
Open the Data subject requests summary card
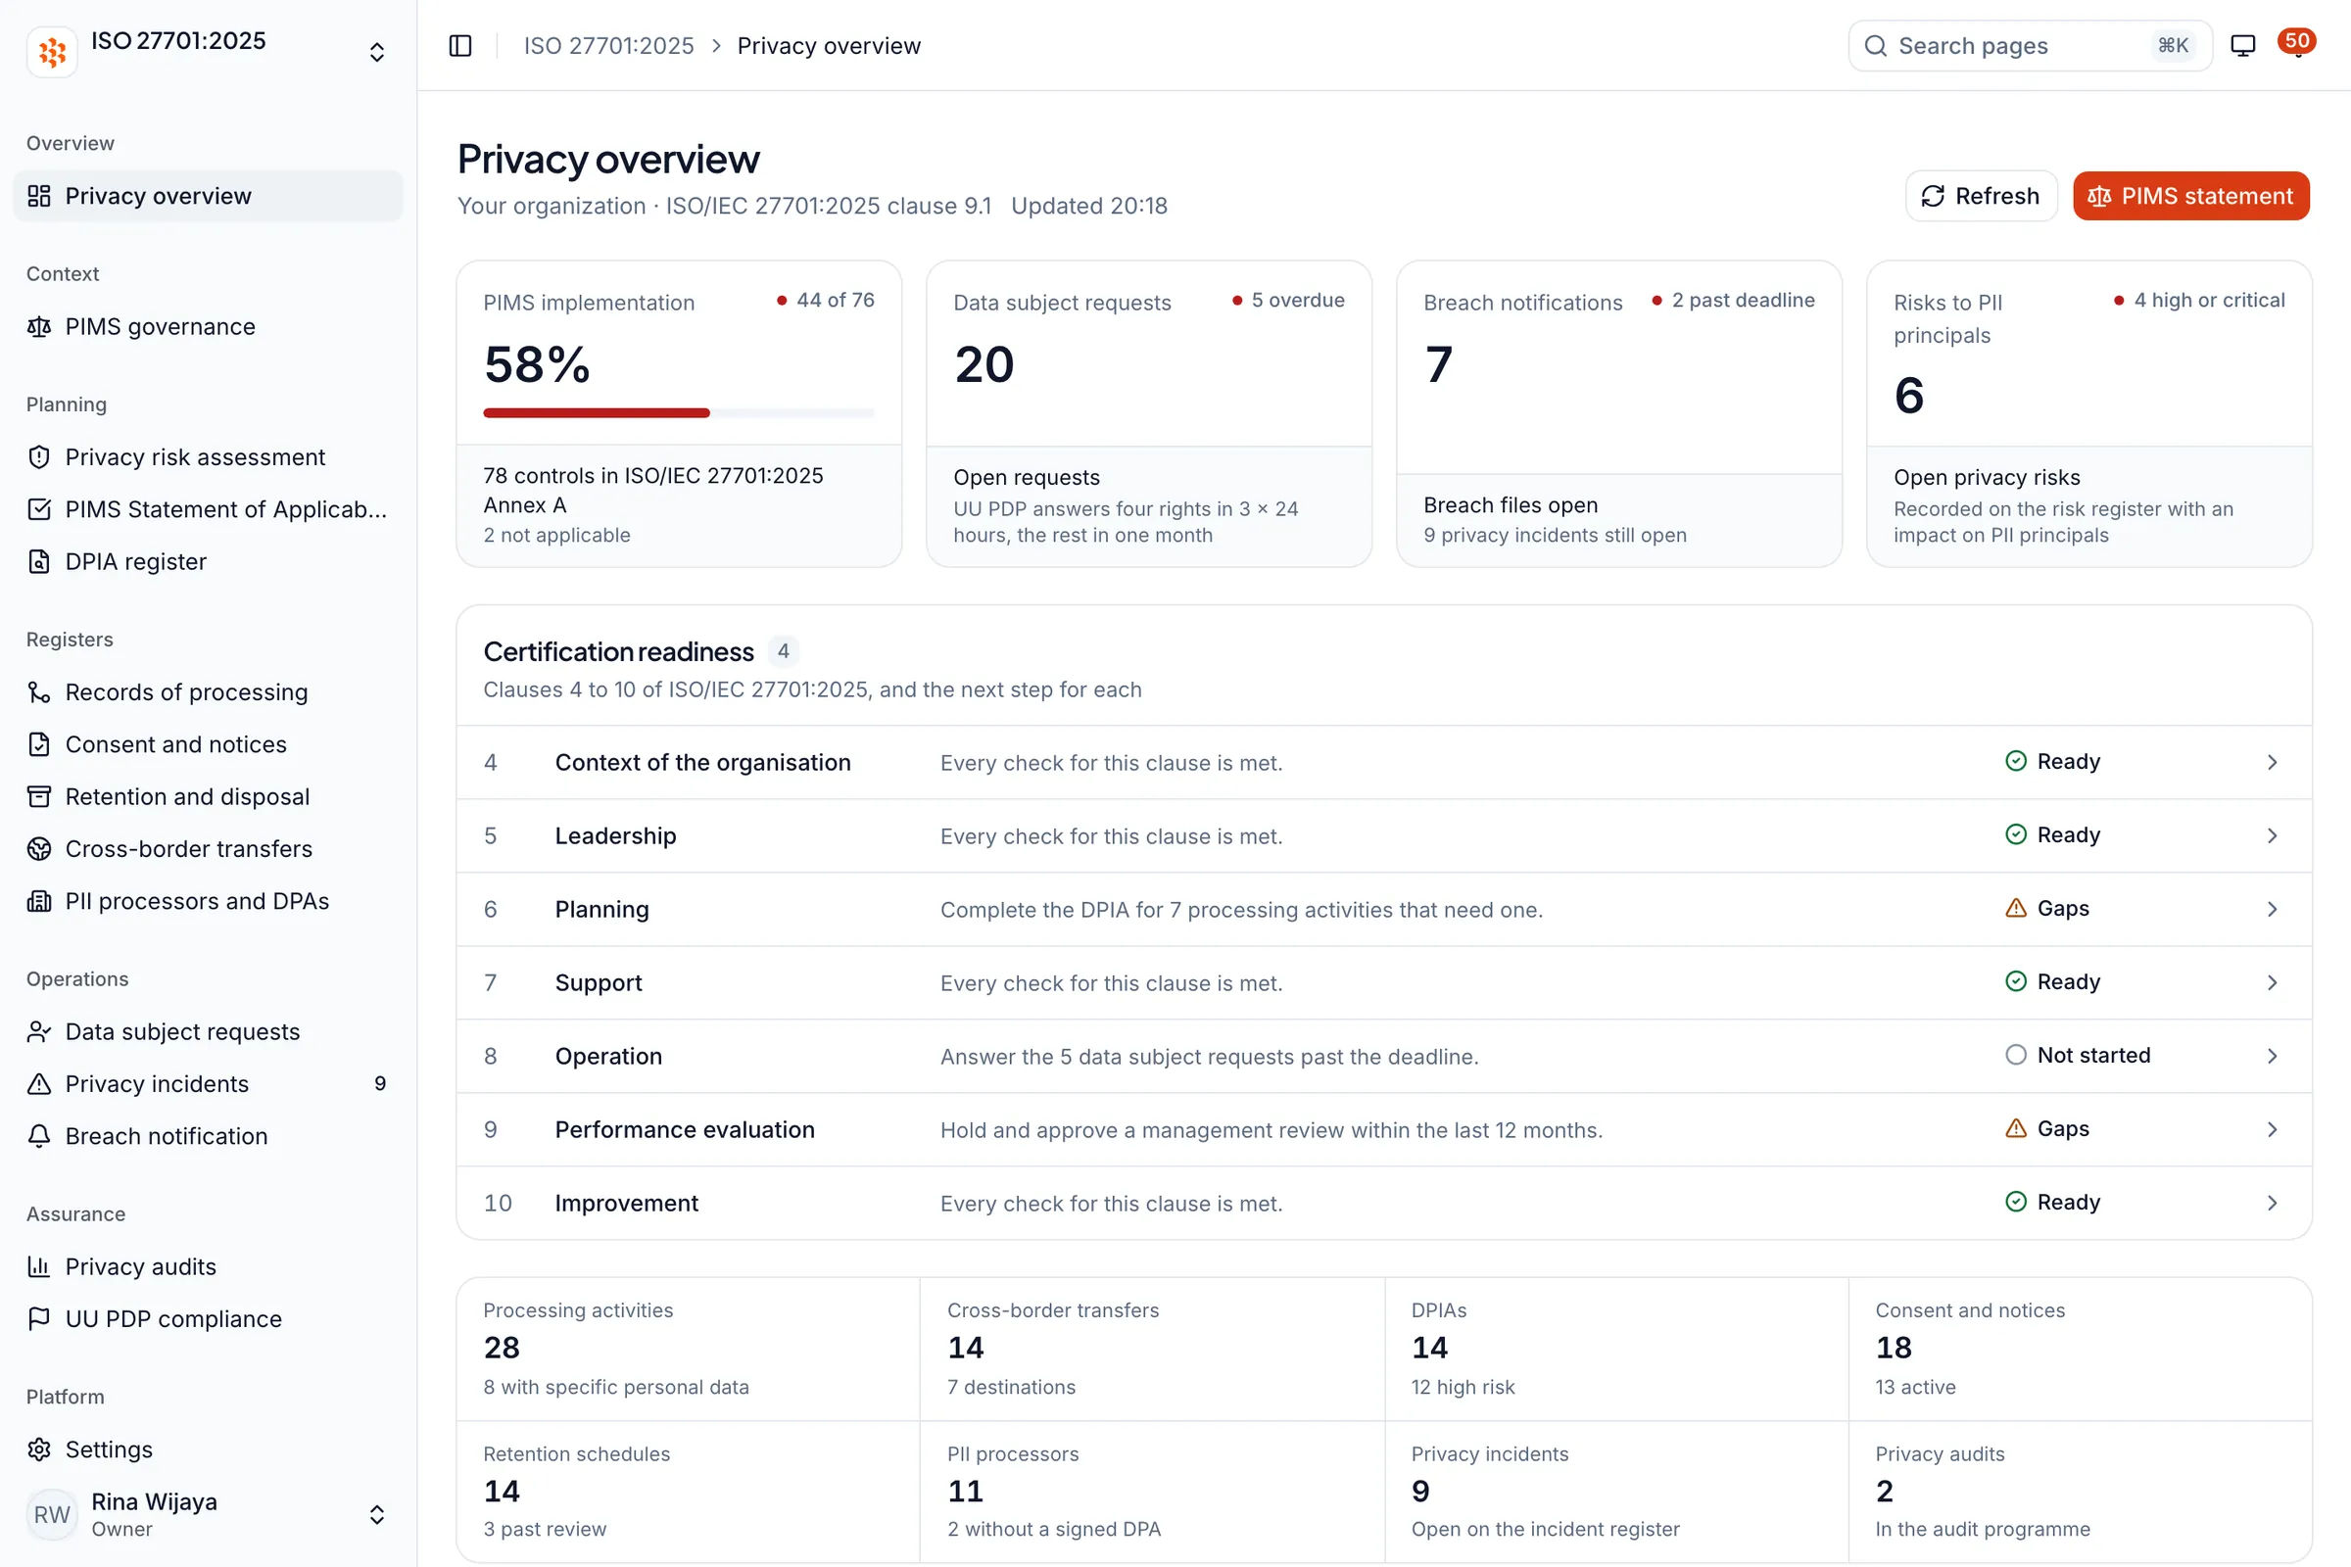(1149, 413)
